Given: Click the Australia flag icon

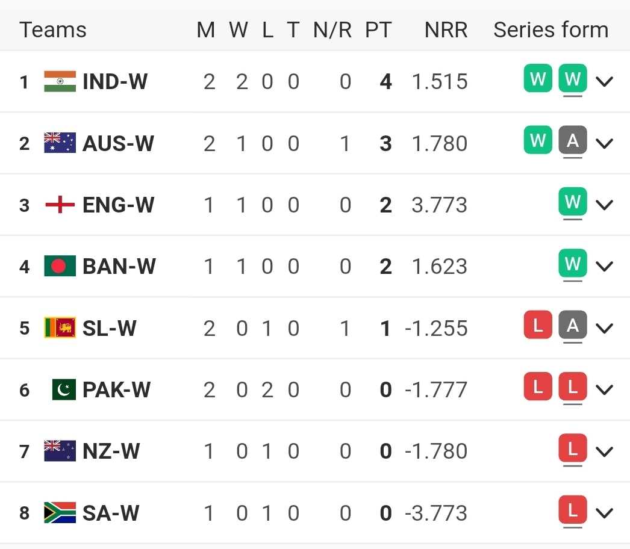Looking at the screenshot, I should pos(60,143).
